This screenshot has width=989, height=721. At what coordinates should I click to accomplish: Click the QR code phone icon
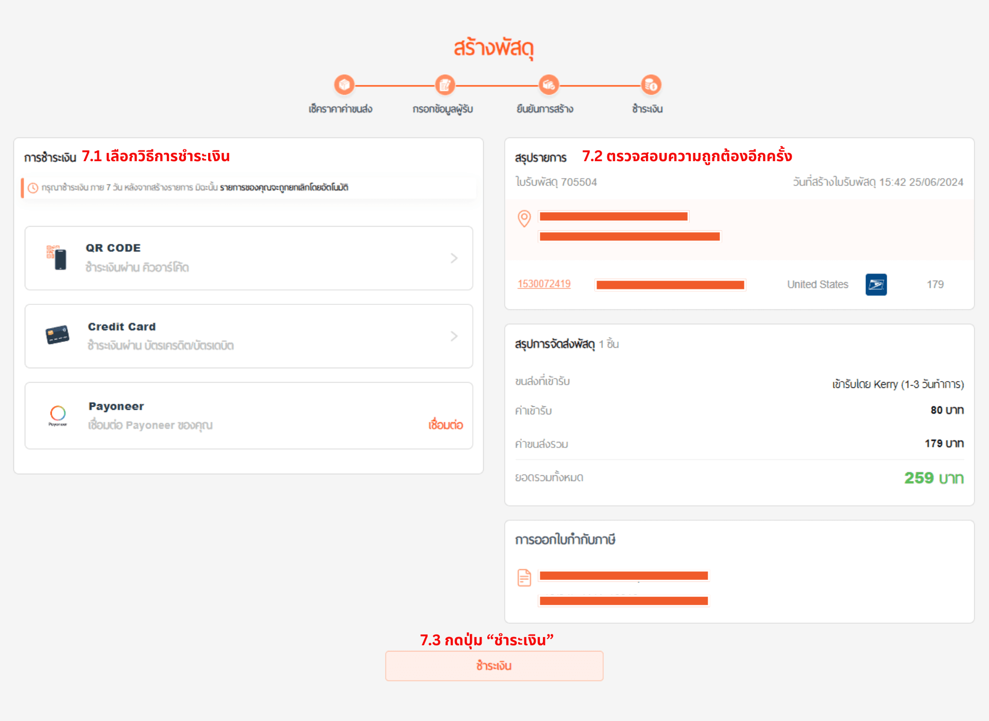click(57, 257)
